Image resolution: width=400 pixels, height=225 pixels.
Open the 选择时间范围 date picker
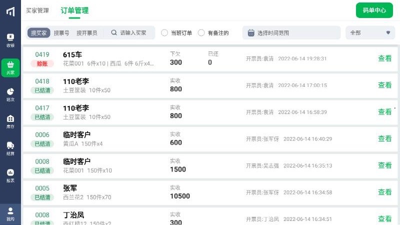pos(291,32)
